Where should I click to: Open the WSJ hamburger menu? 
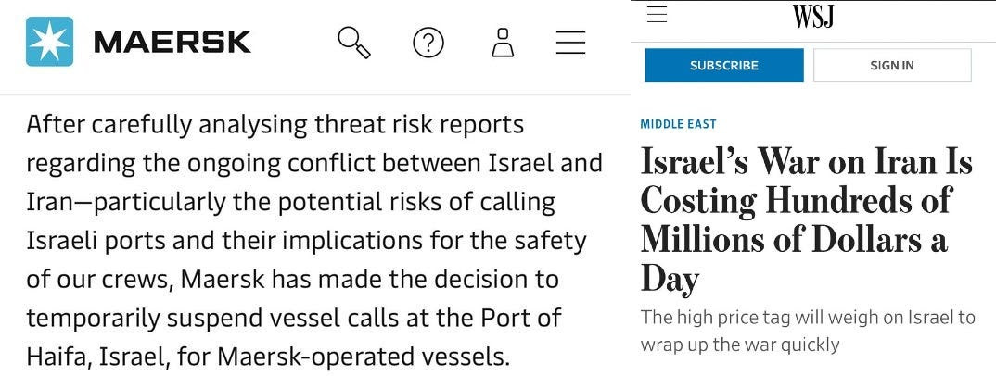(657, 14)
